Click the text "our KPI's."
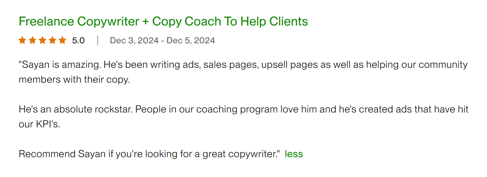This screenshot has height=177, width=487. (39, 124)
